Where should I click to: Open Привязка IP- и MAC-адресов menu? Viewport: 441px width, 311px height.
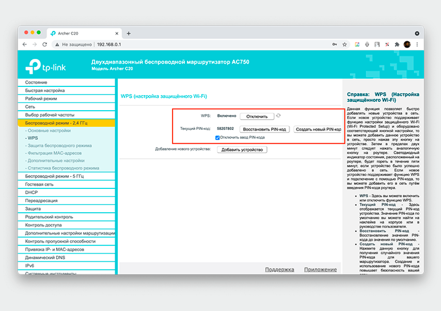[67, 250]
